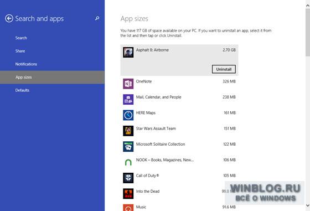310x211 pixels.
Task: Click the 106 MB size value
Action: [x=229, y=160]
